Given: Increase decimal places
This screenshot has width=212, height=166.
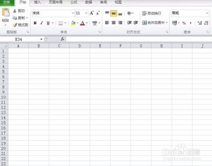Looking at the screenshot, I should coord(200,23).
